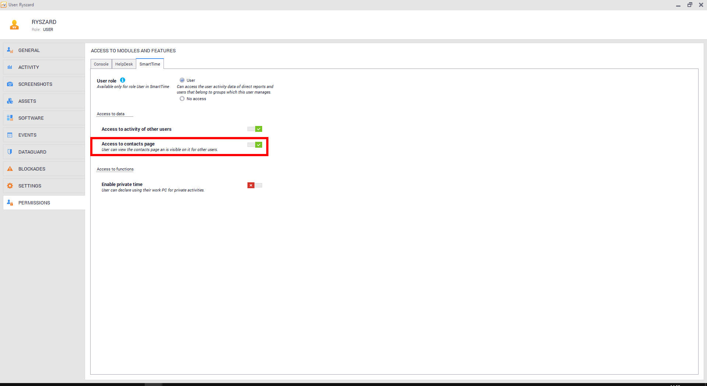Select the Assets icon in sidebar
The width and height of the screenshot is (707, 386).
(10, 101)
